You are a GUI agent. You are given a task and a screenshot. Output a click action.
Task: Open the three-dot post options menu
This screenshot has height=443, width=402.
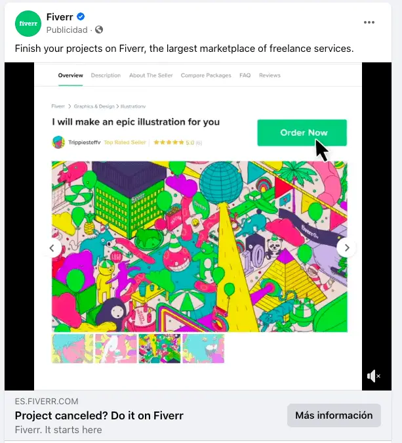tap(369, 22)
